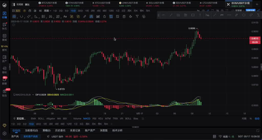Expand the 周期 period dropdown
This screenshot has width=262, height=140.
(x=47, y=11)
